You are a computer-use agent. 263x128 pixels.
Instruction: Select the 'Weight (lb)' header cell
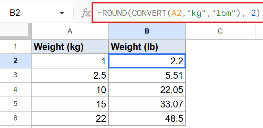click(147, 47)
